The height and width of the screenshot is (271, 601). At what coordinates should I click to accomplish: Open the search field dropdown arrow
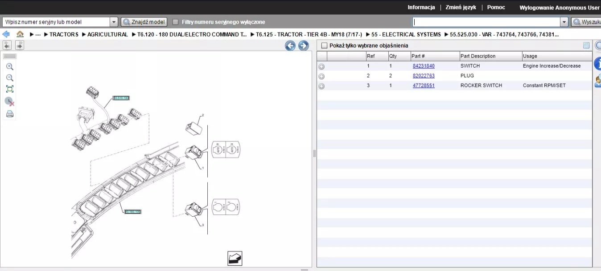click(x=564, y=22)
